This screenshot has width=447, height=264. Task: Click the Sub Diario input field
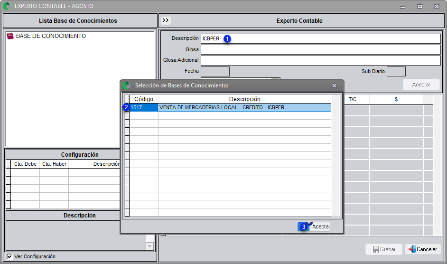(x=396, y=71)
